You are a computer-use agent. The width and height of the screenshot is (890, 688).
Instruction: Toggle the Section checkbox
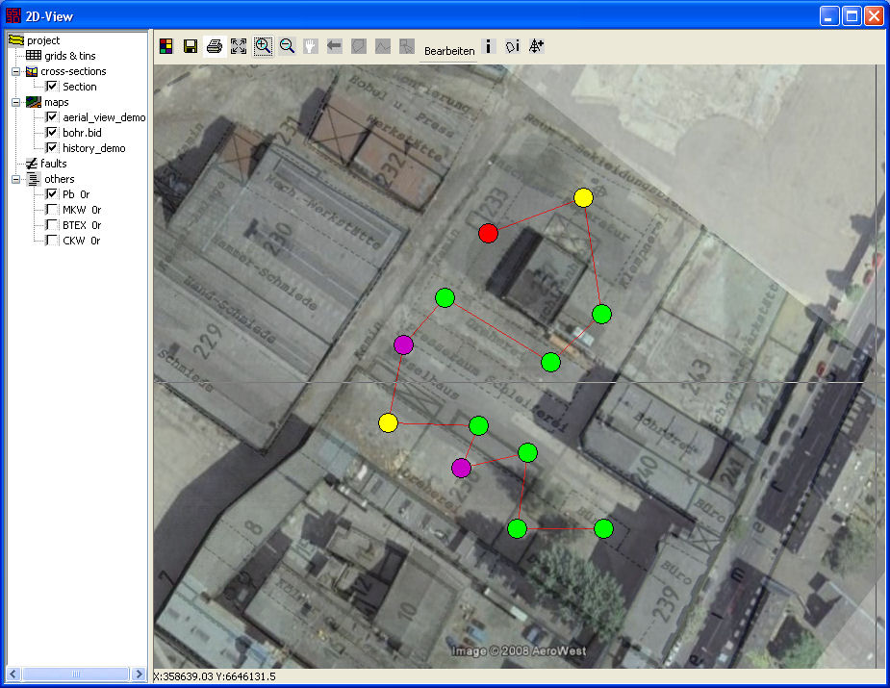[x=52, y=87]
